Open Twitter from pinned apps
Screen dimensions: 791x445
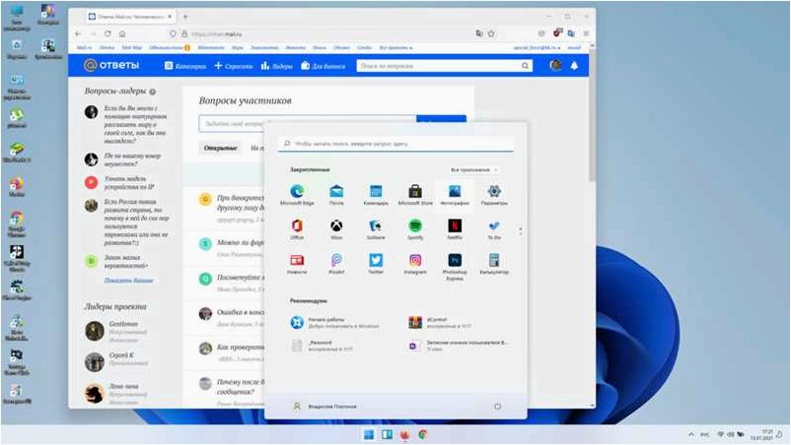(x=376, y=263)
